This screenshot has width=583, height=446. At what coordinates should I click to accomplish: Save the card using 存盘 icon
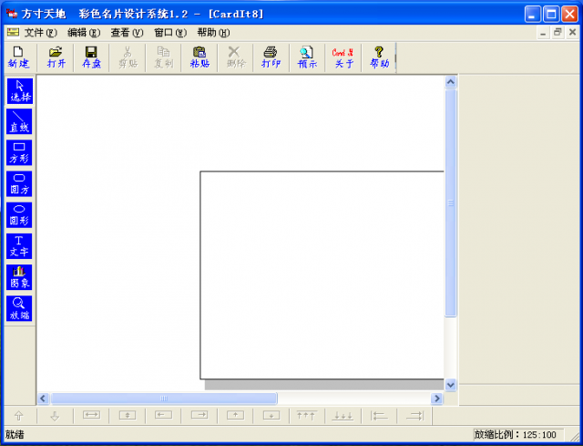click(x=92, y=57)
